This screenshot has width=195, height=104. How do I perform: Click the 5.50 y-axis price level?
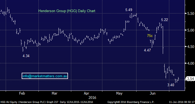pos(191,13)
